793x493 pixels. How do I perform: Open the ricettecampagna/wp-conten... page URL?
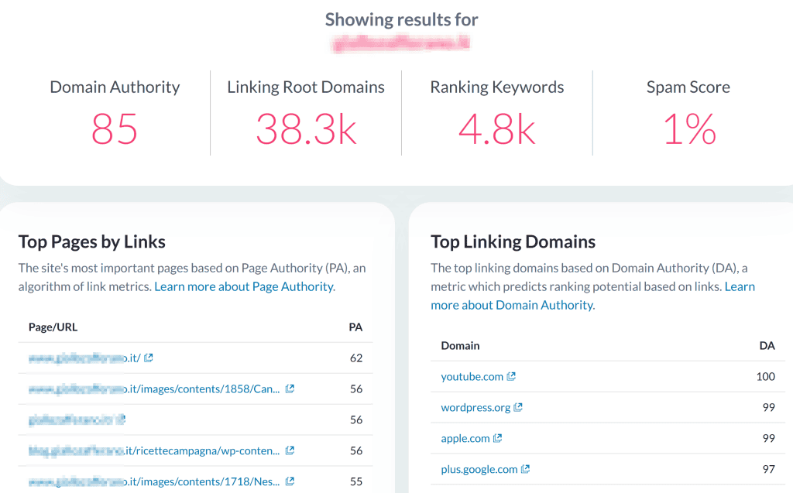click(x=154, y=450)
